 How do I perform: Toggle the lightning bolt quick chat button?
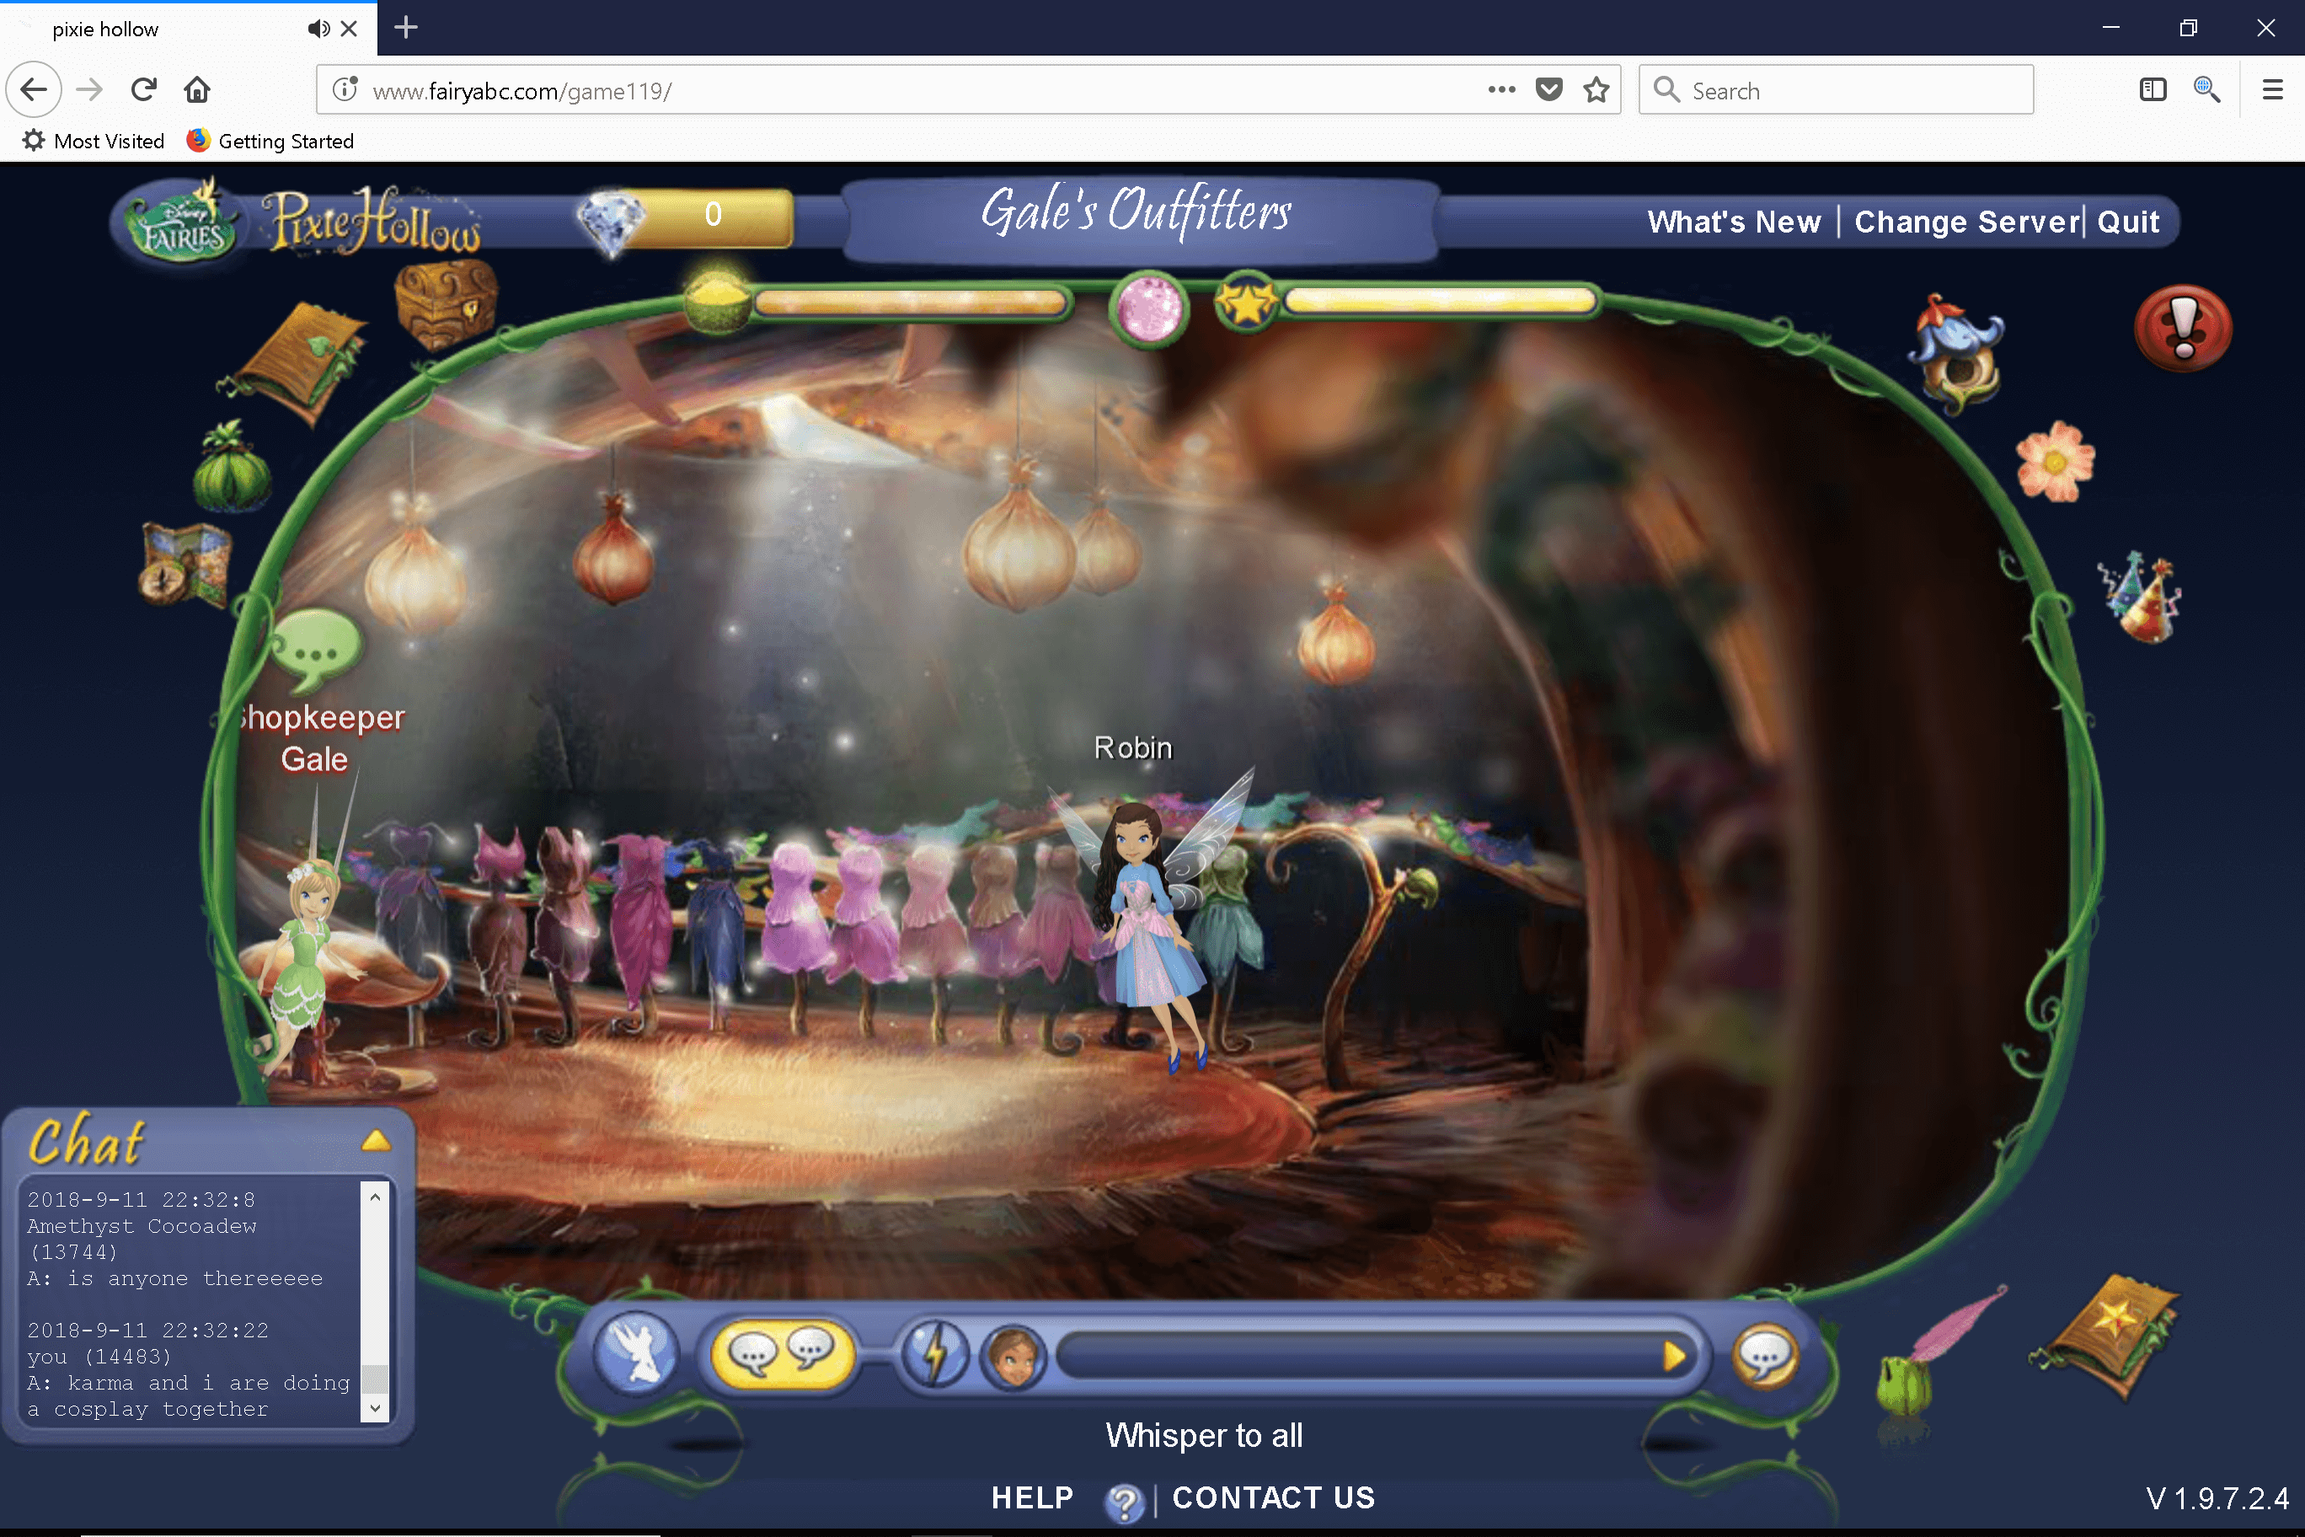(935, 1356)
